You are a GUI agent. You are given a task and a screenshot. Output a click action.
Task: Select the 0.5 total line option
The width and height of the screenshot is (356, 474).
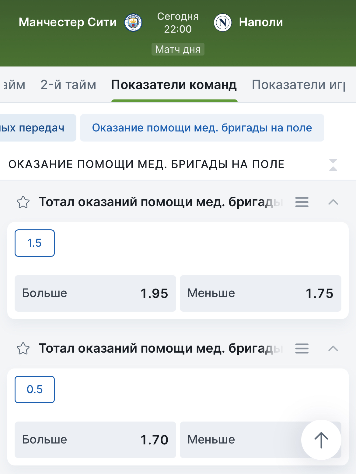pos(35,390)
